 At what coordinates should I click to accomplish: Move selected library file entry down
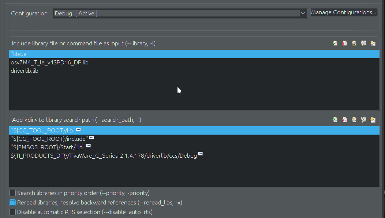[x=373, y=44]
